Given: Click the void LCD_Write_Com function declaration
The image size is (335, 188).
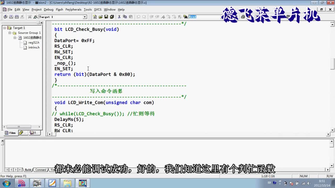Looking at the screenshot, I should (104, 102).
